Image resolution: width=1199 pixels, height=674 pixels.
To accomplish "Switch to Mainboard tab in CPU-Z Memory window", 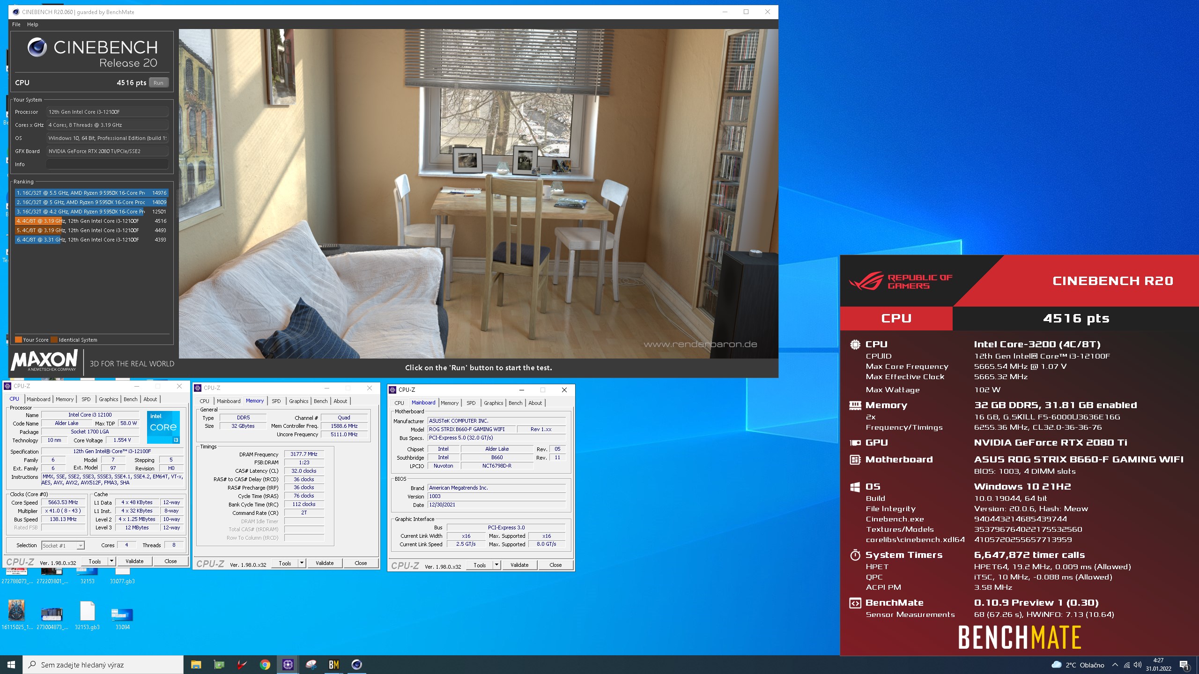I will pos(229,401).
